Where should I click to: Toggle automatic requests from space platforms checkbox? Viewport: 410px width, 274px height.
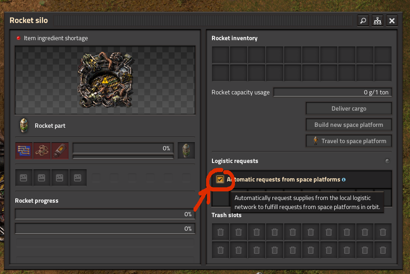click(220, 180)
